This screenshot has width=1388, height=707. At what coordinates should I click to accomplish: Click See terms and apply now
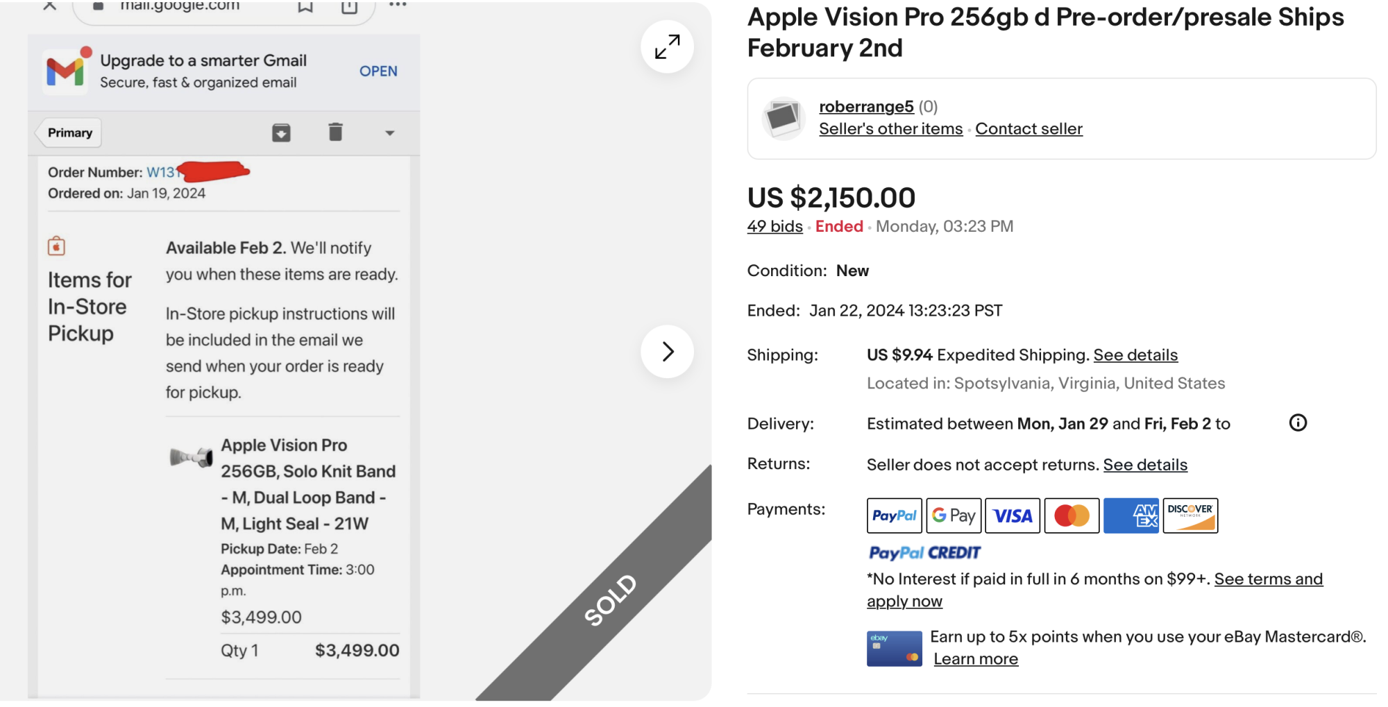(x=1268, y=579)
